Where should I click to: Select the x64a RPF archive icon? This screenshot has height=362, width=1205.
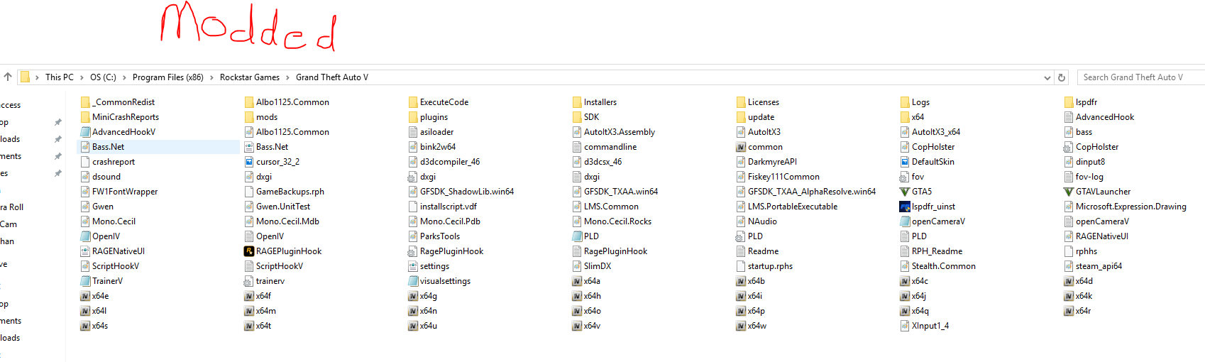point(577,281)
